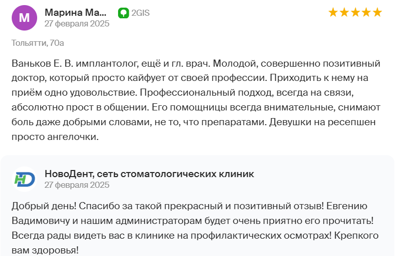Open НовоДент, сеть стоматологических клиник name

point(149,174)
